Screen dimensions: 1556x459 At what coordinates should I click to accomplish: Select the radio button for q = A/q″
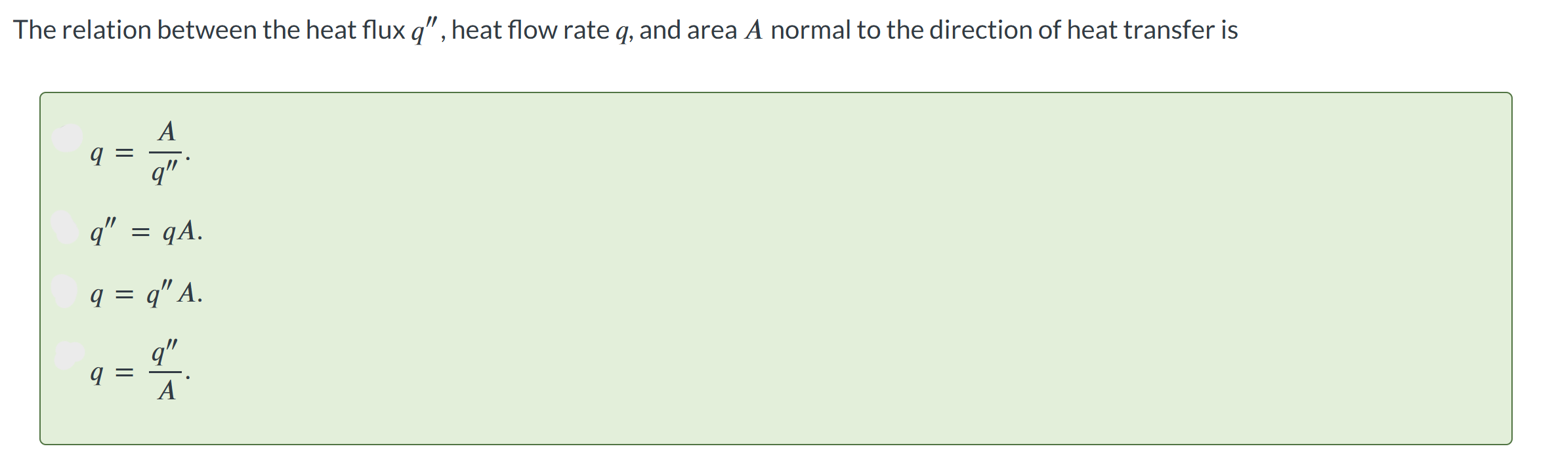point(67,138)
